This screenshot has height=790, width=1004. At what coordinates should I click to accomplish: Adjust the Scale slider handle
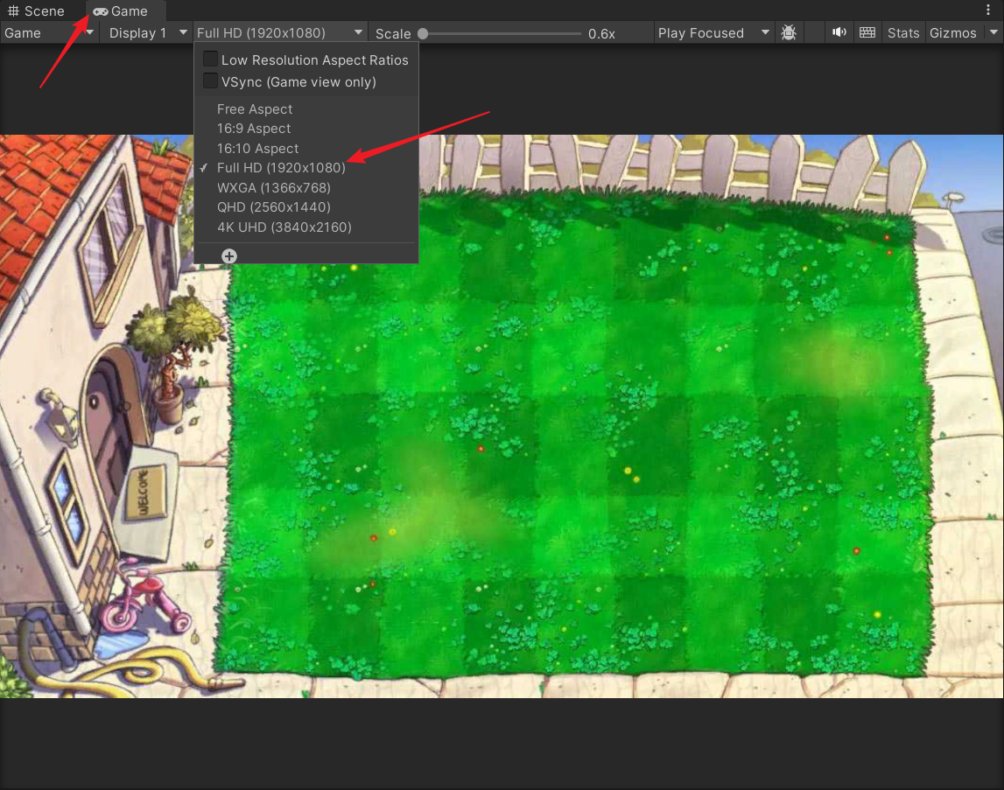[423, 33]
